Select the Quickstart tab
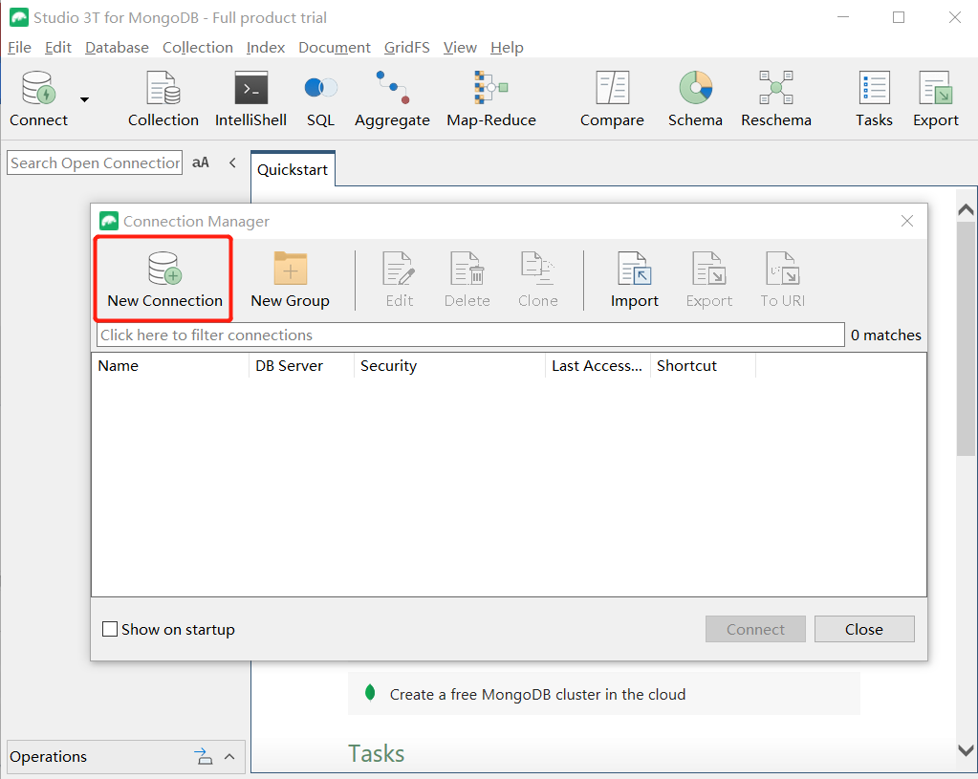The height and width of the screenshot is (779, 978). (293, 169)
